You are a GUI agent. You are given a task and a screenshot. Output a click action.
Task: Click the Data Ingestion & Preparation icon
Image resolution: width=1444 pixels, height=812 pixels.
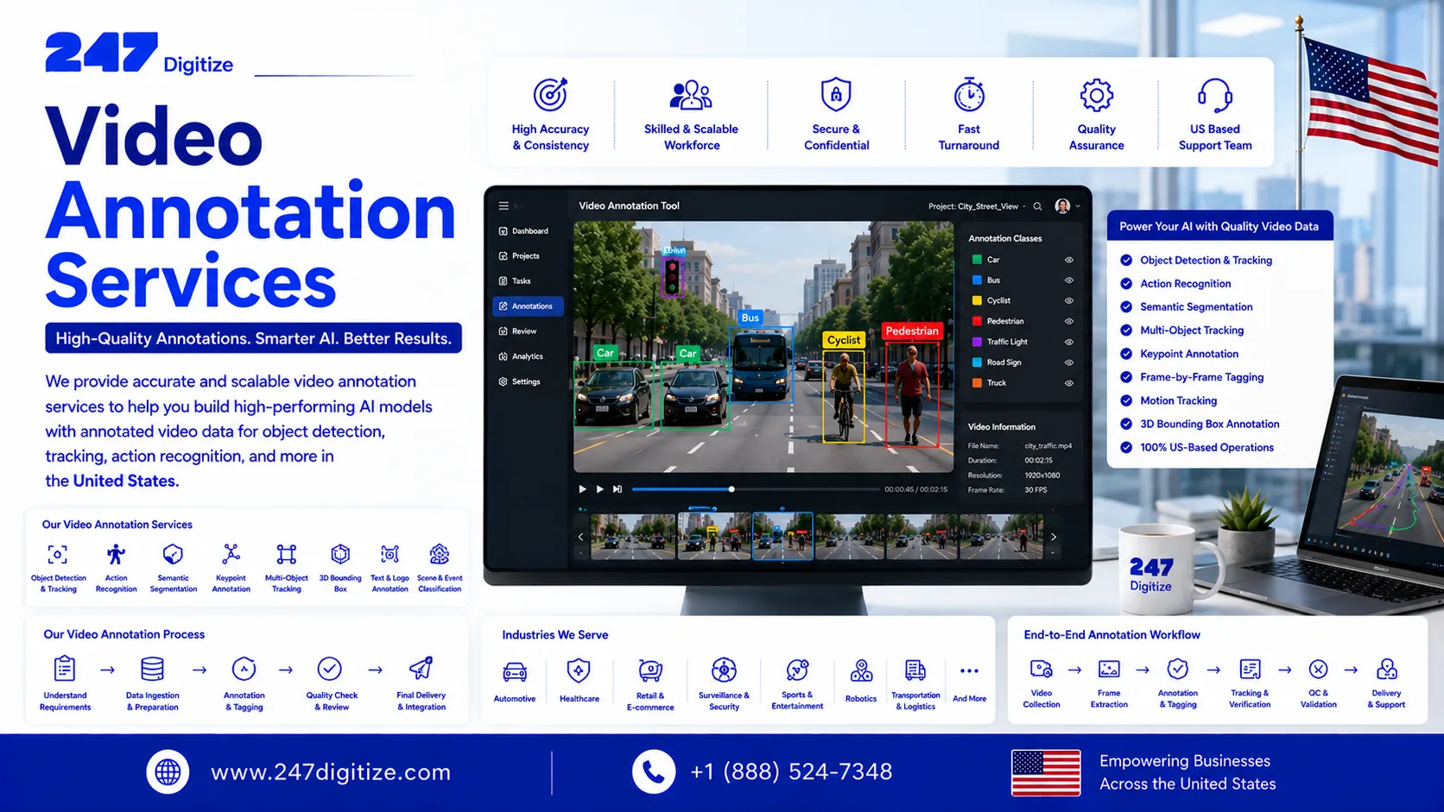[x=152, y=669]
